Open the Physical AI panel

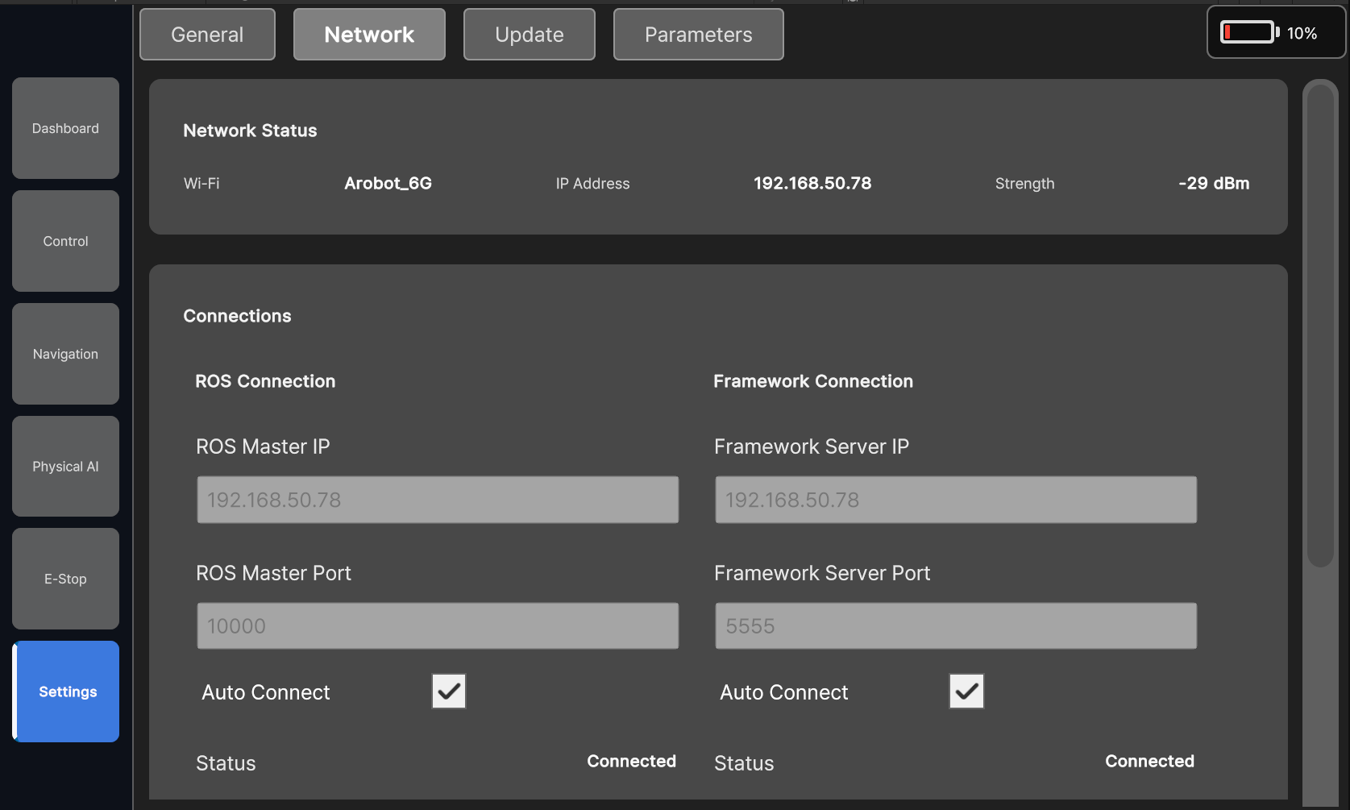(65, 466)
